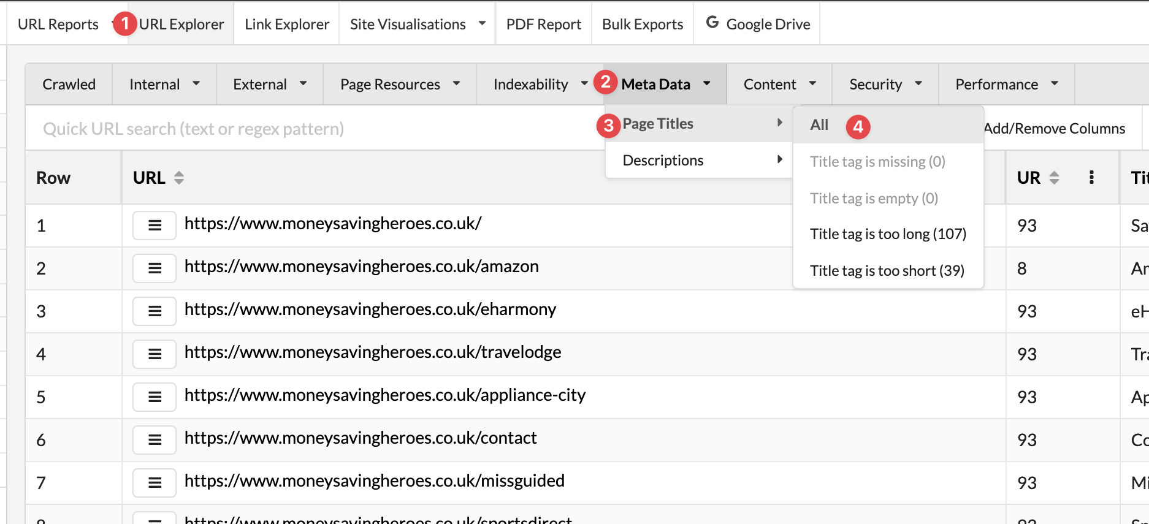Click hamburger icon beside eharmony URL

tap(155, 311)
